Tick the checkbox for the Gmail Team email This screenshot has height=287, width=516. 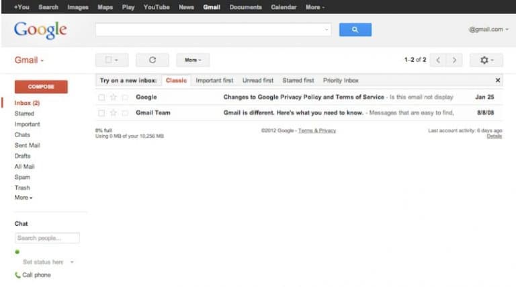(x=101, y=113)
